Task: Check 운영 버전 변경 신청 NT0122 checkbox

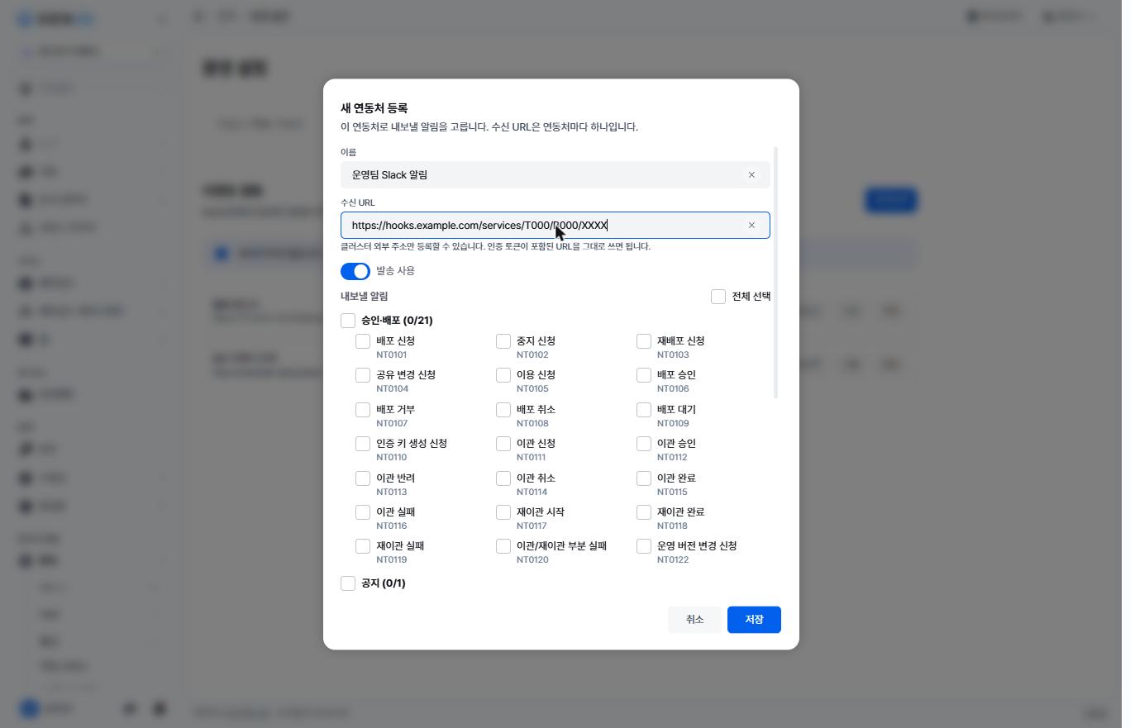Action: (x=644, y=546)
